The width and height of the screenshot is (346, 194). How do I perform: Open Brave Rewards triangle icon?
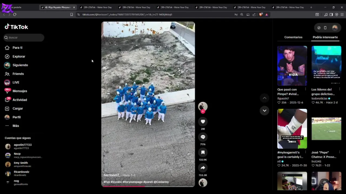click(267, 15)
